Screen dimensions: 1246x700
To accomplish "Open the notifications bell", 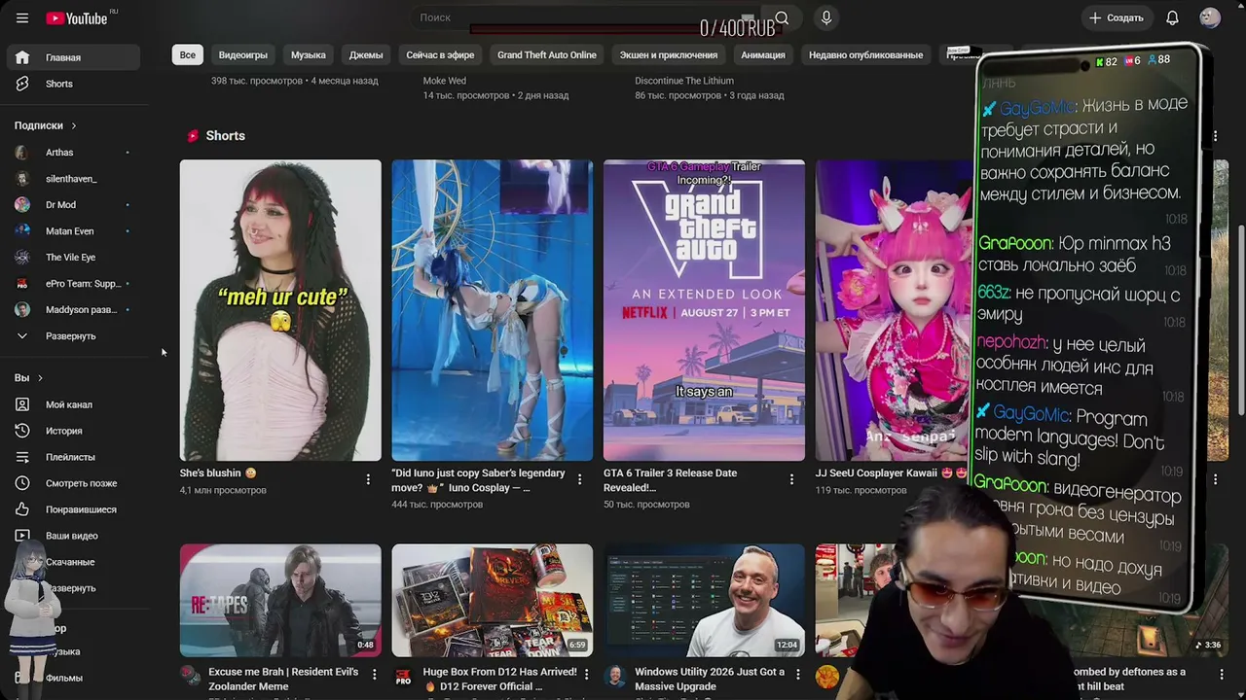I will 1172,17.
